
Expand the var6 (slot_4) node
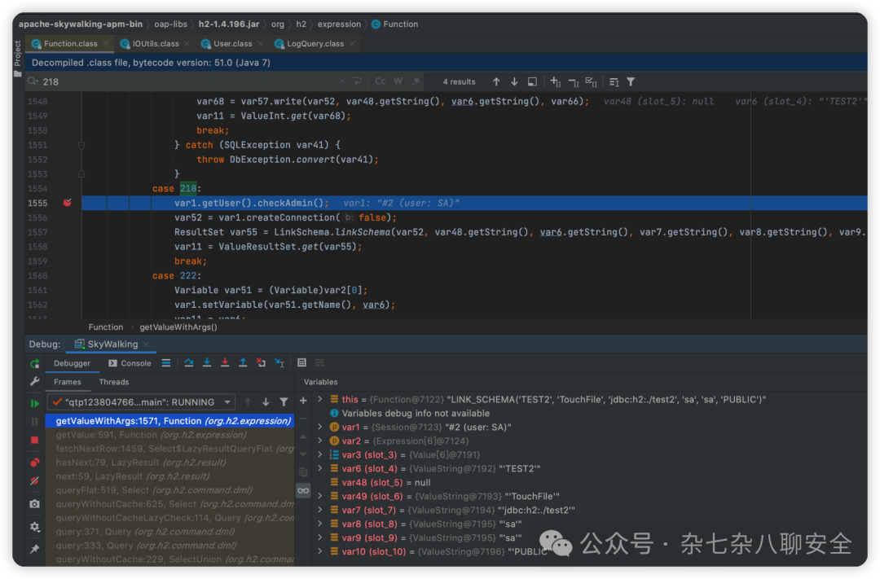point(320,468)
